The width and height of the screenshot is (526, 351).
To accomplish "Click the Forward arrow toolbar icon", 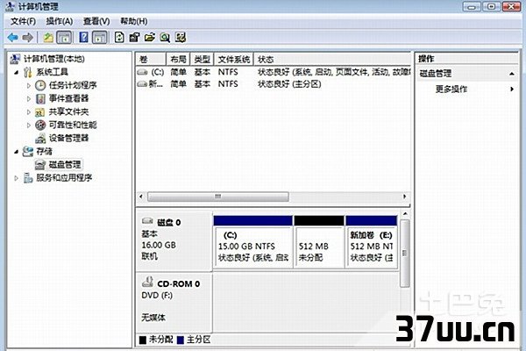I will [x=28, y=37].
